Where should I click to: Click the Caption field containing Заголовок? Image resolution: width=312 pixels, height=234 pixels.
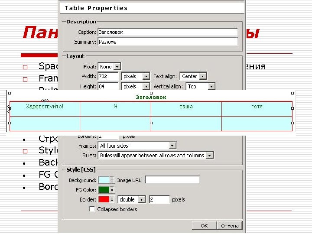click(168, 32)
